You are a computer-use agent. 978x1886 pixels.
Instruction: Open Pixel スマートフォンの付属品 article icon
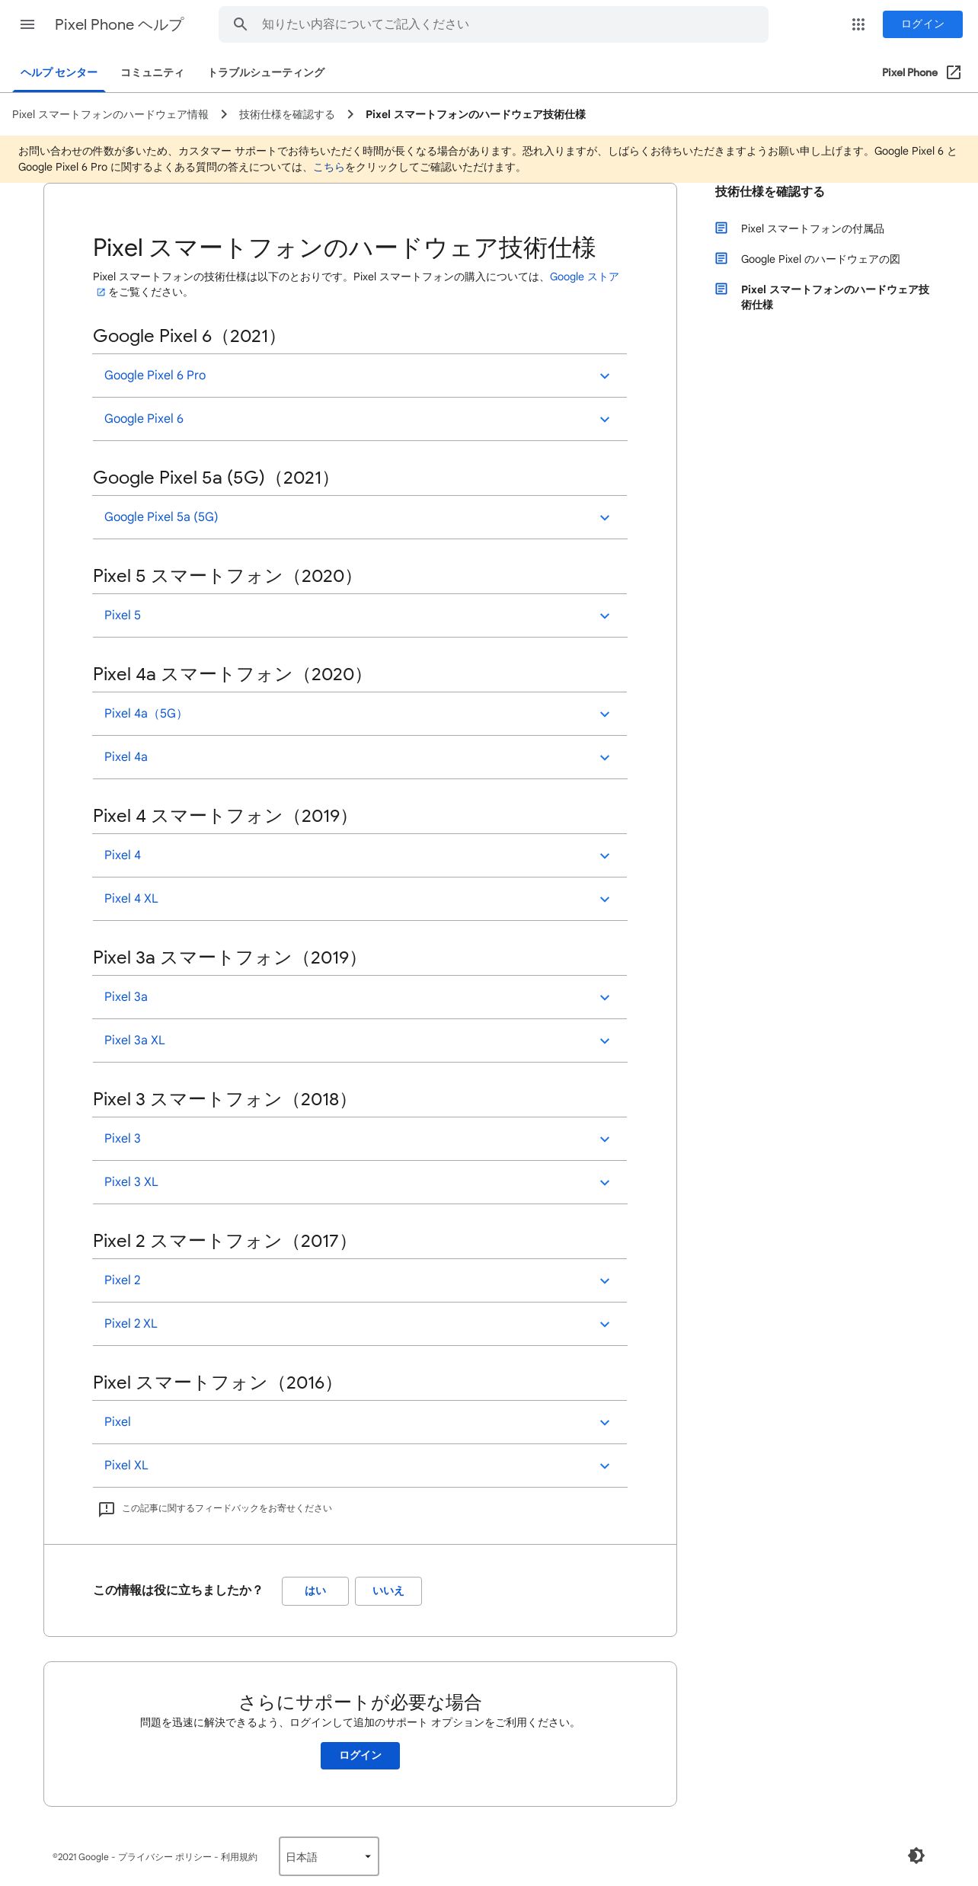[721, 228]
